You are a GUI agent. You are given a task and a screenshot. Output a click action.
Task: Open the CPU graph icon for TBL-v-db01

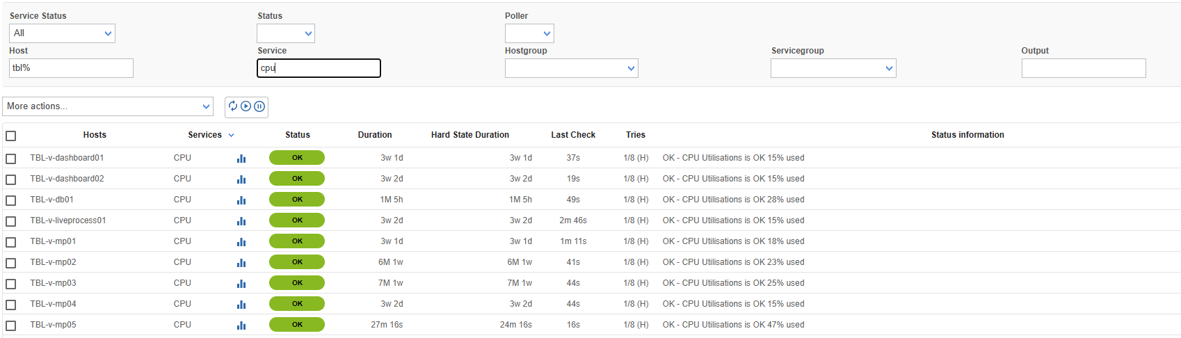pos(241,200)
